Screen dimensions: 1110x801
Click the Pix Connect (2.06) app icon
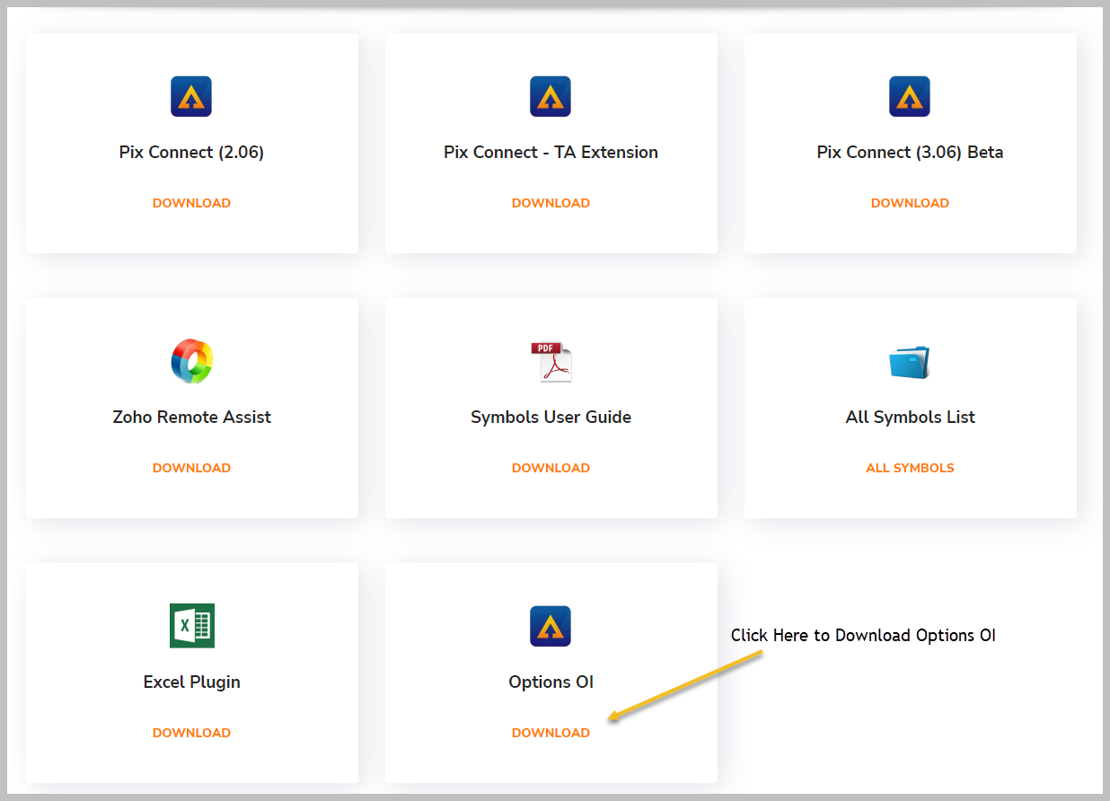(x=191, y=96)
